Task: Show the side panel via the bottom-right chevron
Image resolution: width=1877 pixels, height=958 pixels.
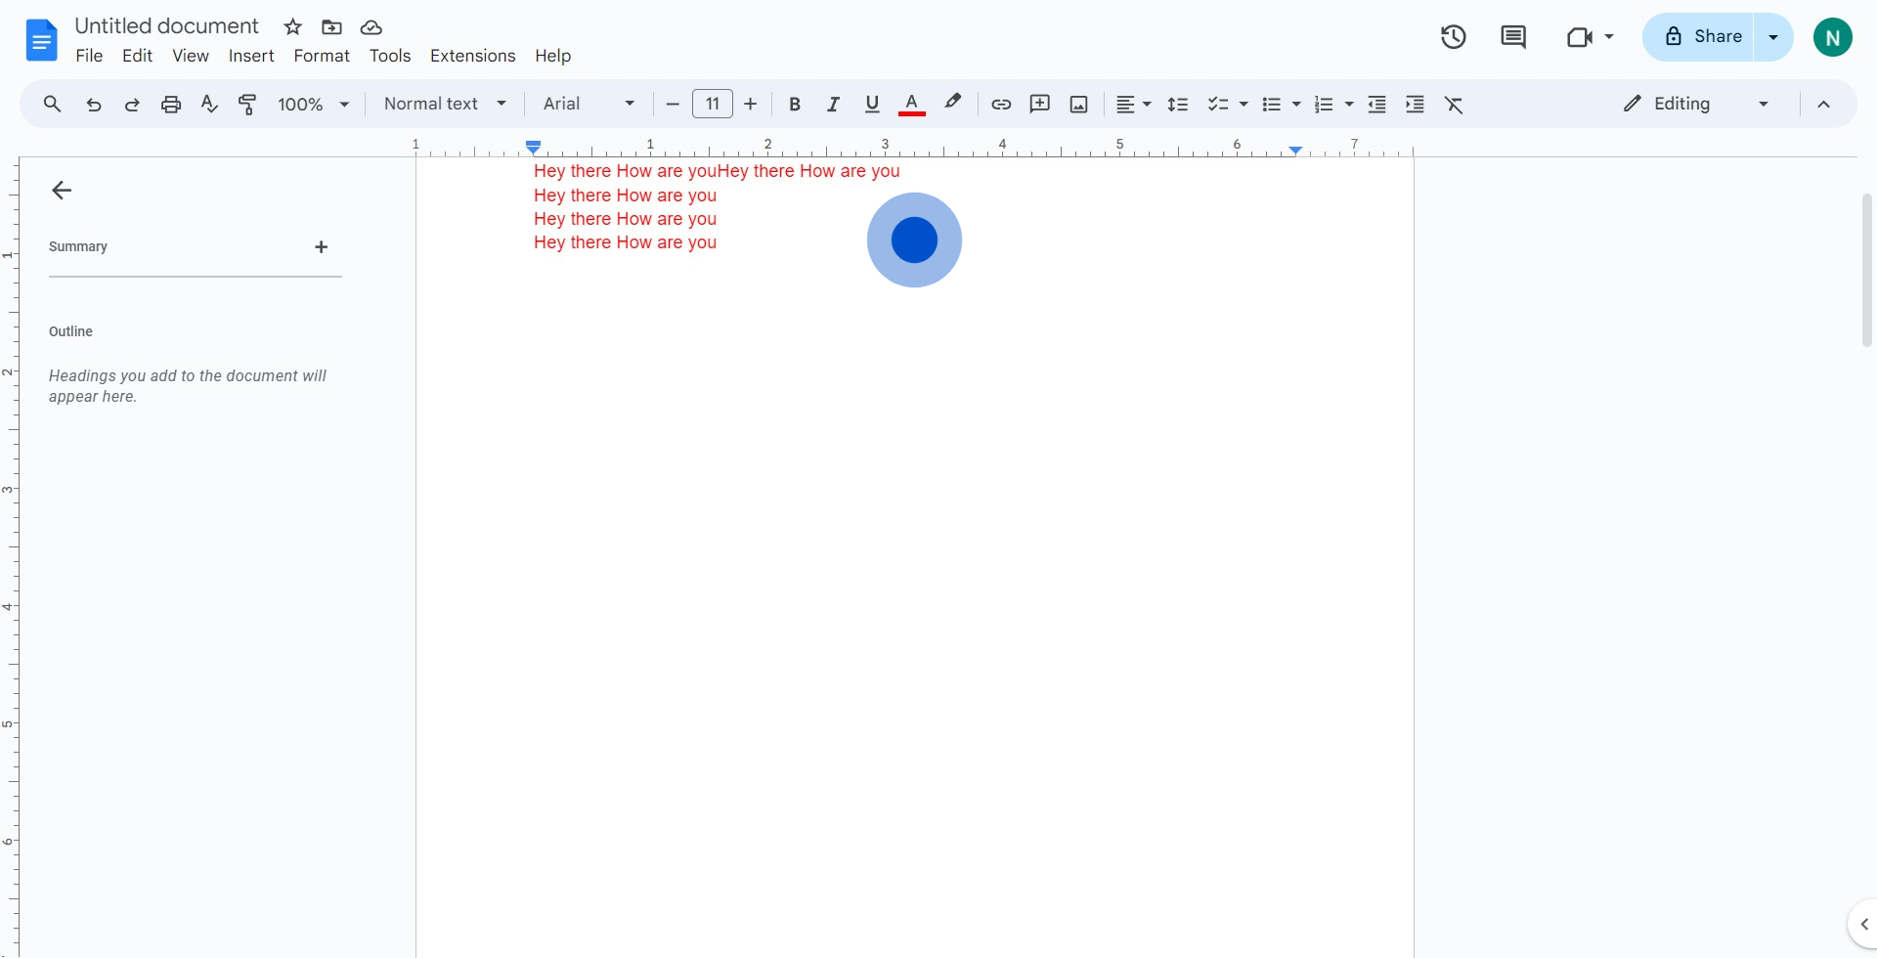Action: (1863, 924)
